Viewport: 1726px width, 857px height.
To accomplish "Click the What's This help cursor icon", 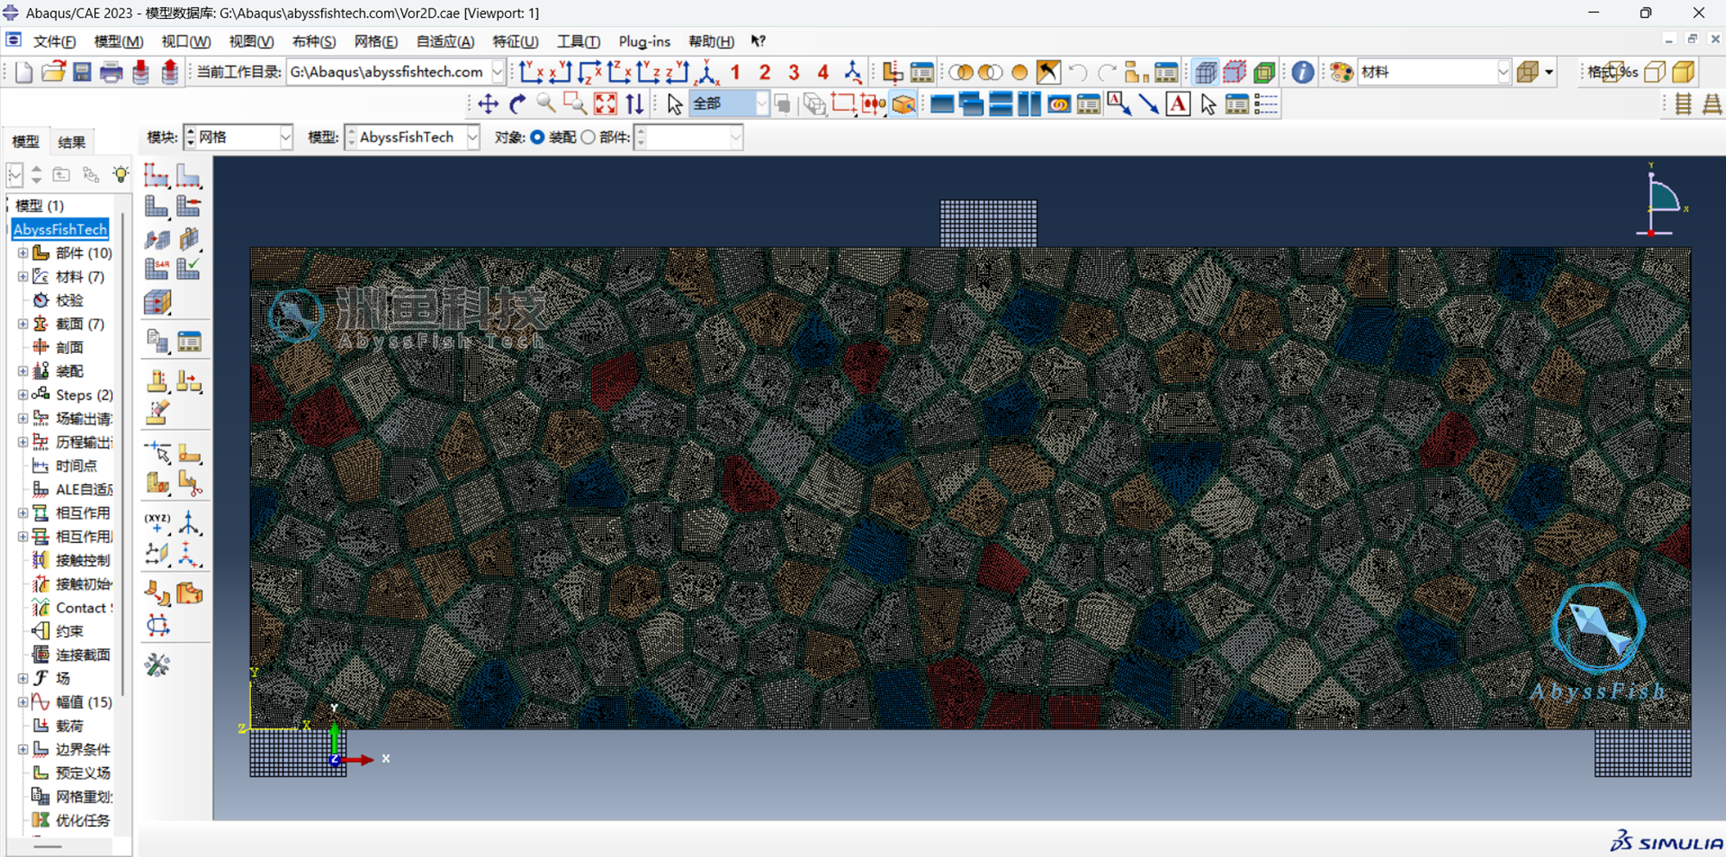I will coord(758,41).
